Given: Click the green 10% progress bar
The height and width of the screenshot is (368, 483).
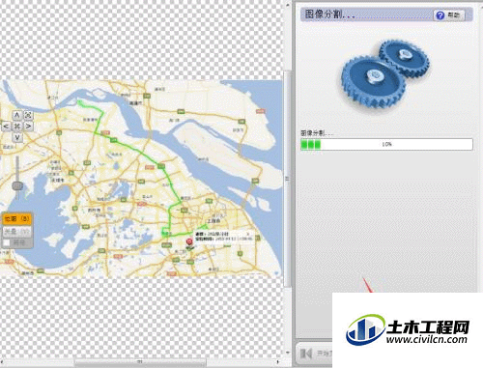Looking at the screenshot, I should click(386, 144).
